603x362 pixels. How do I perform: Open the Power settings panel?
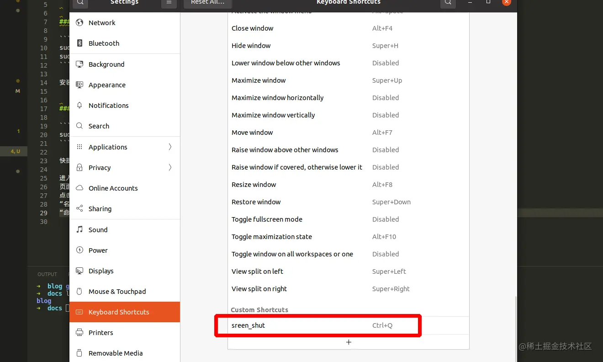tap(125, 250)
